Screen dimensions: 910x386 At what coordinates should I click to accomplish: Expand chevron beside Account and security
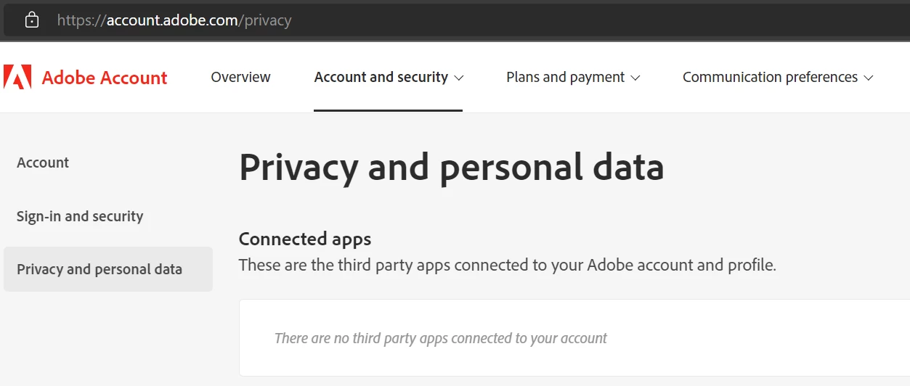coord(458,78)
